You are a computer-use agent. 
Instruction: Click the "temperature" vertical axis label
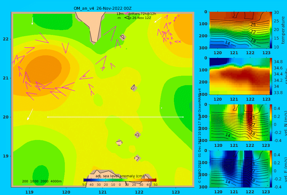point(283,30)
